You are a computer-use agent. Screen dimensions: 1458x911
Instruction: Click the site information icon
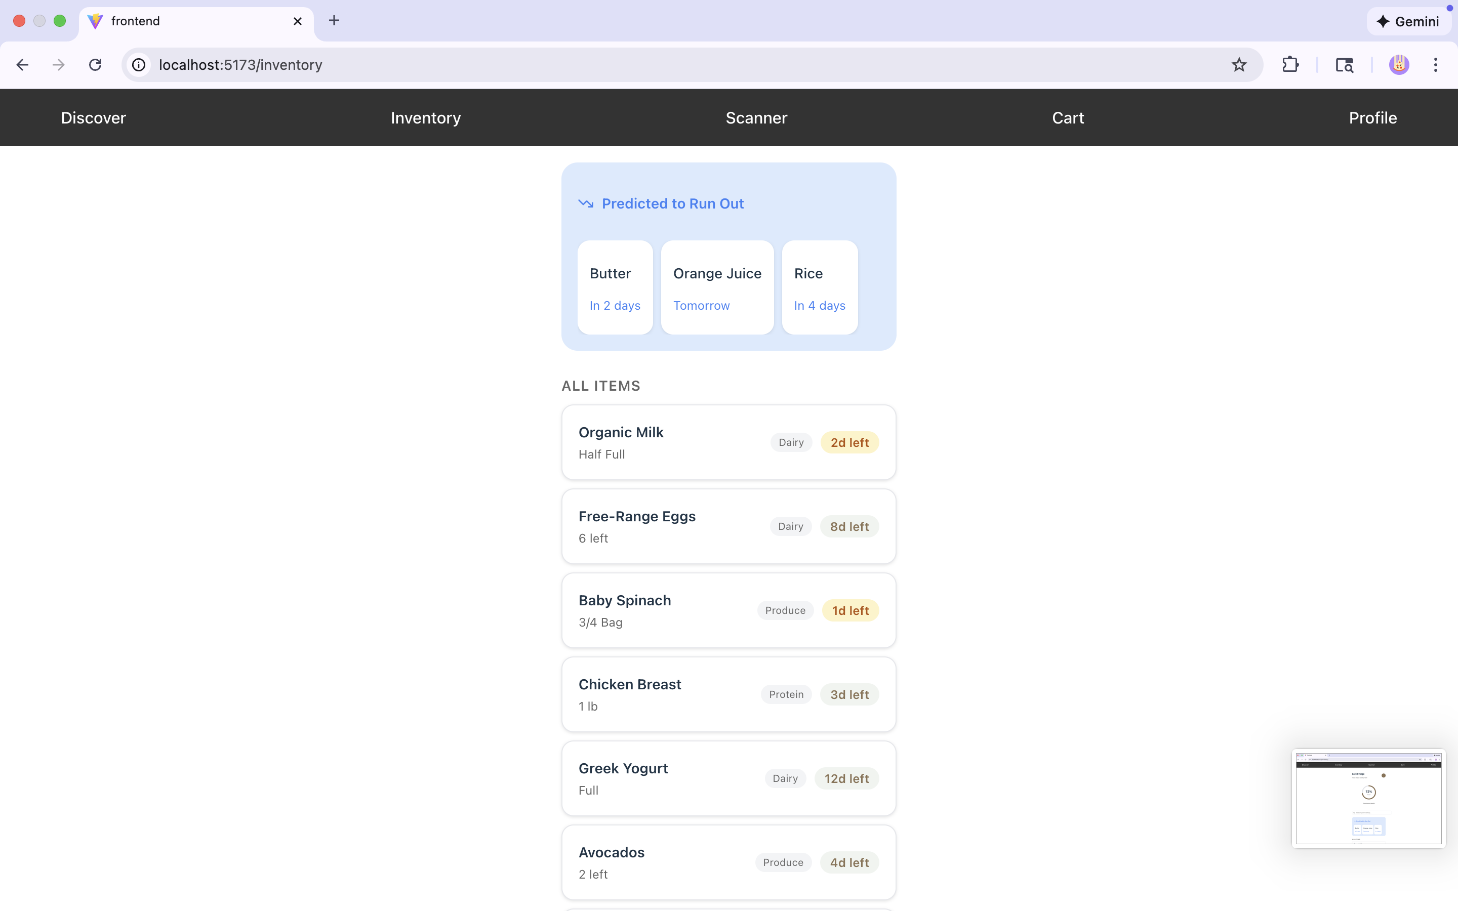(x=139, y=64)
